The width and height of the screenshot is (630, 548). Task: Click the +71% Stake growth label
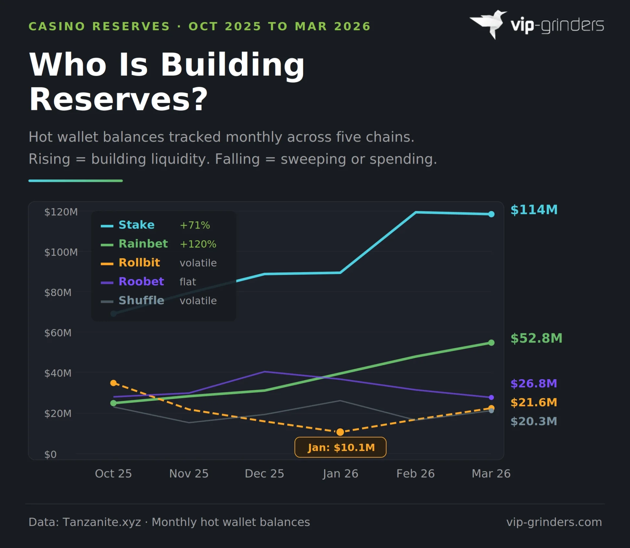coord(195,225)
